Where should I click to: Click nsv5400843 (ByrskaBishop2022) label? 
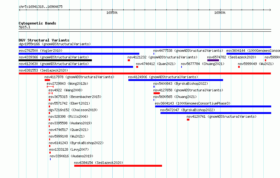pos(181,84)
